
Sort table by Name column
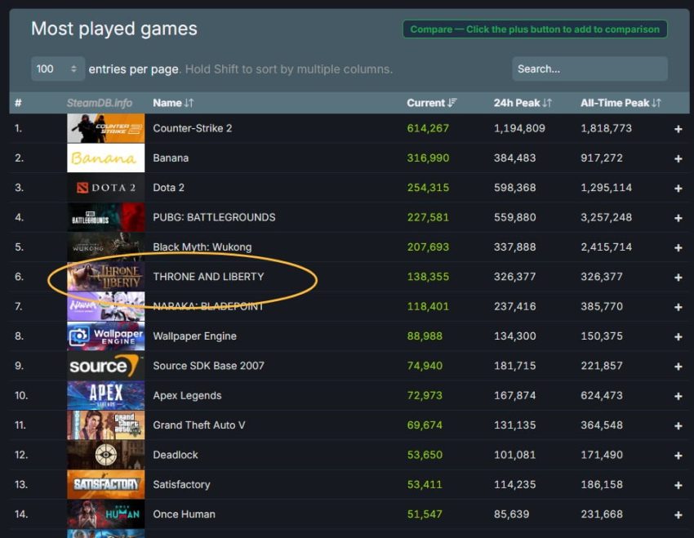click(173, 103)
